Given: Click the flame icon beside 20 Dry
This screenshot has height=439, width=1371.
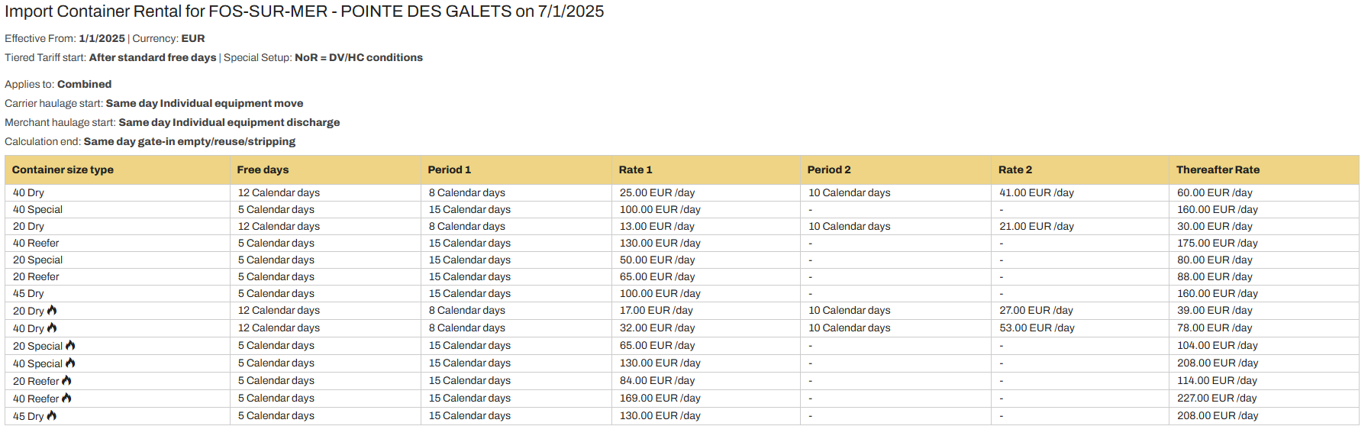Looking at the screenshot, I should coord(52,310).
